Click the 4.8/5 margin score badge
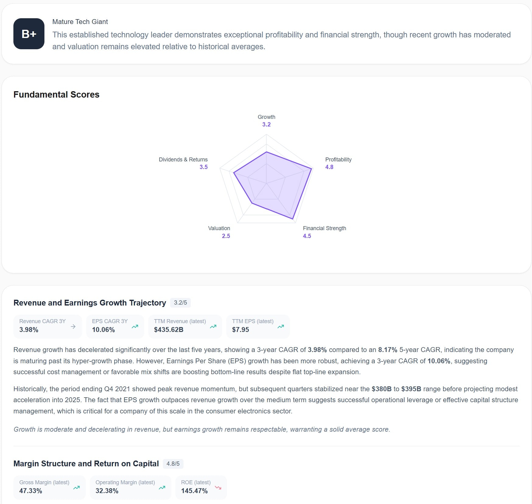The height and width of the screenshot is (504, 532). 173,464
